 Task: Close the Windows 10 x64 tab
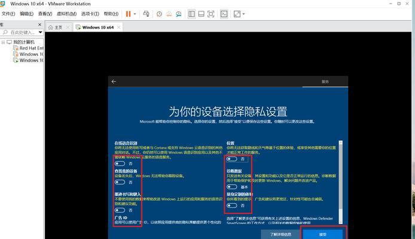pyautogui.click(x=118, y=27)
